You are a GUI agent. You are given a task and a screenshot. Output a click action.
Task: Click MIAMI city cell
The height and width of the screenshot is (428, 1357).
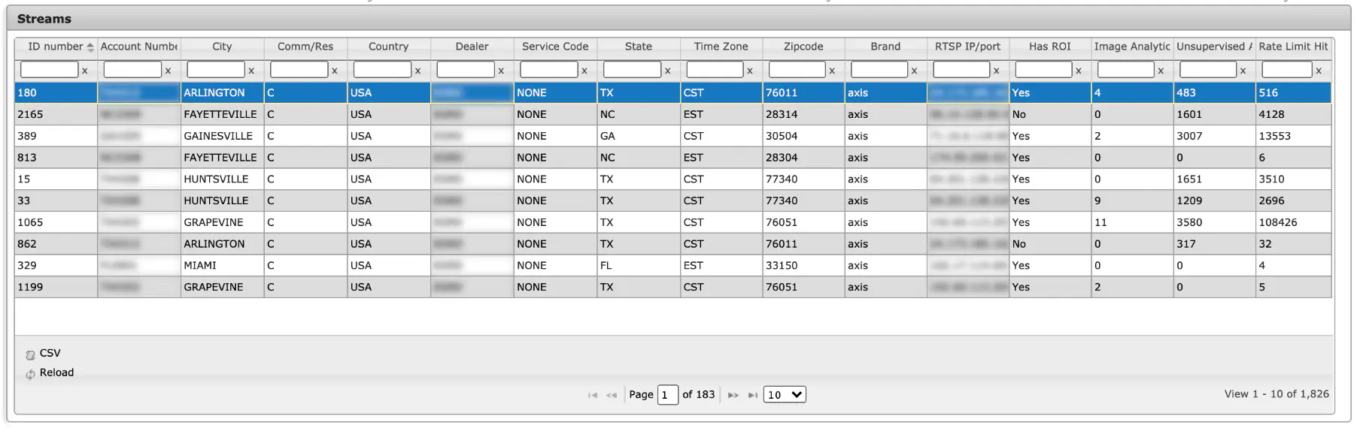pos(222,266)
